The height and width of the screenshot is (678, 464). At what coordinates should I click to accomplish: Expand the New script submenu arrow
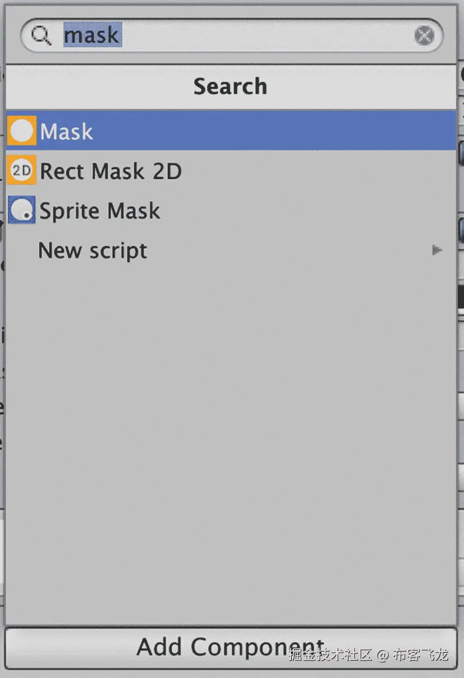click(x=437, y=251)
